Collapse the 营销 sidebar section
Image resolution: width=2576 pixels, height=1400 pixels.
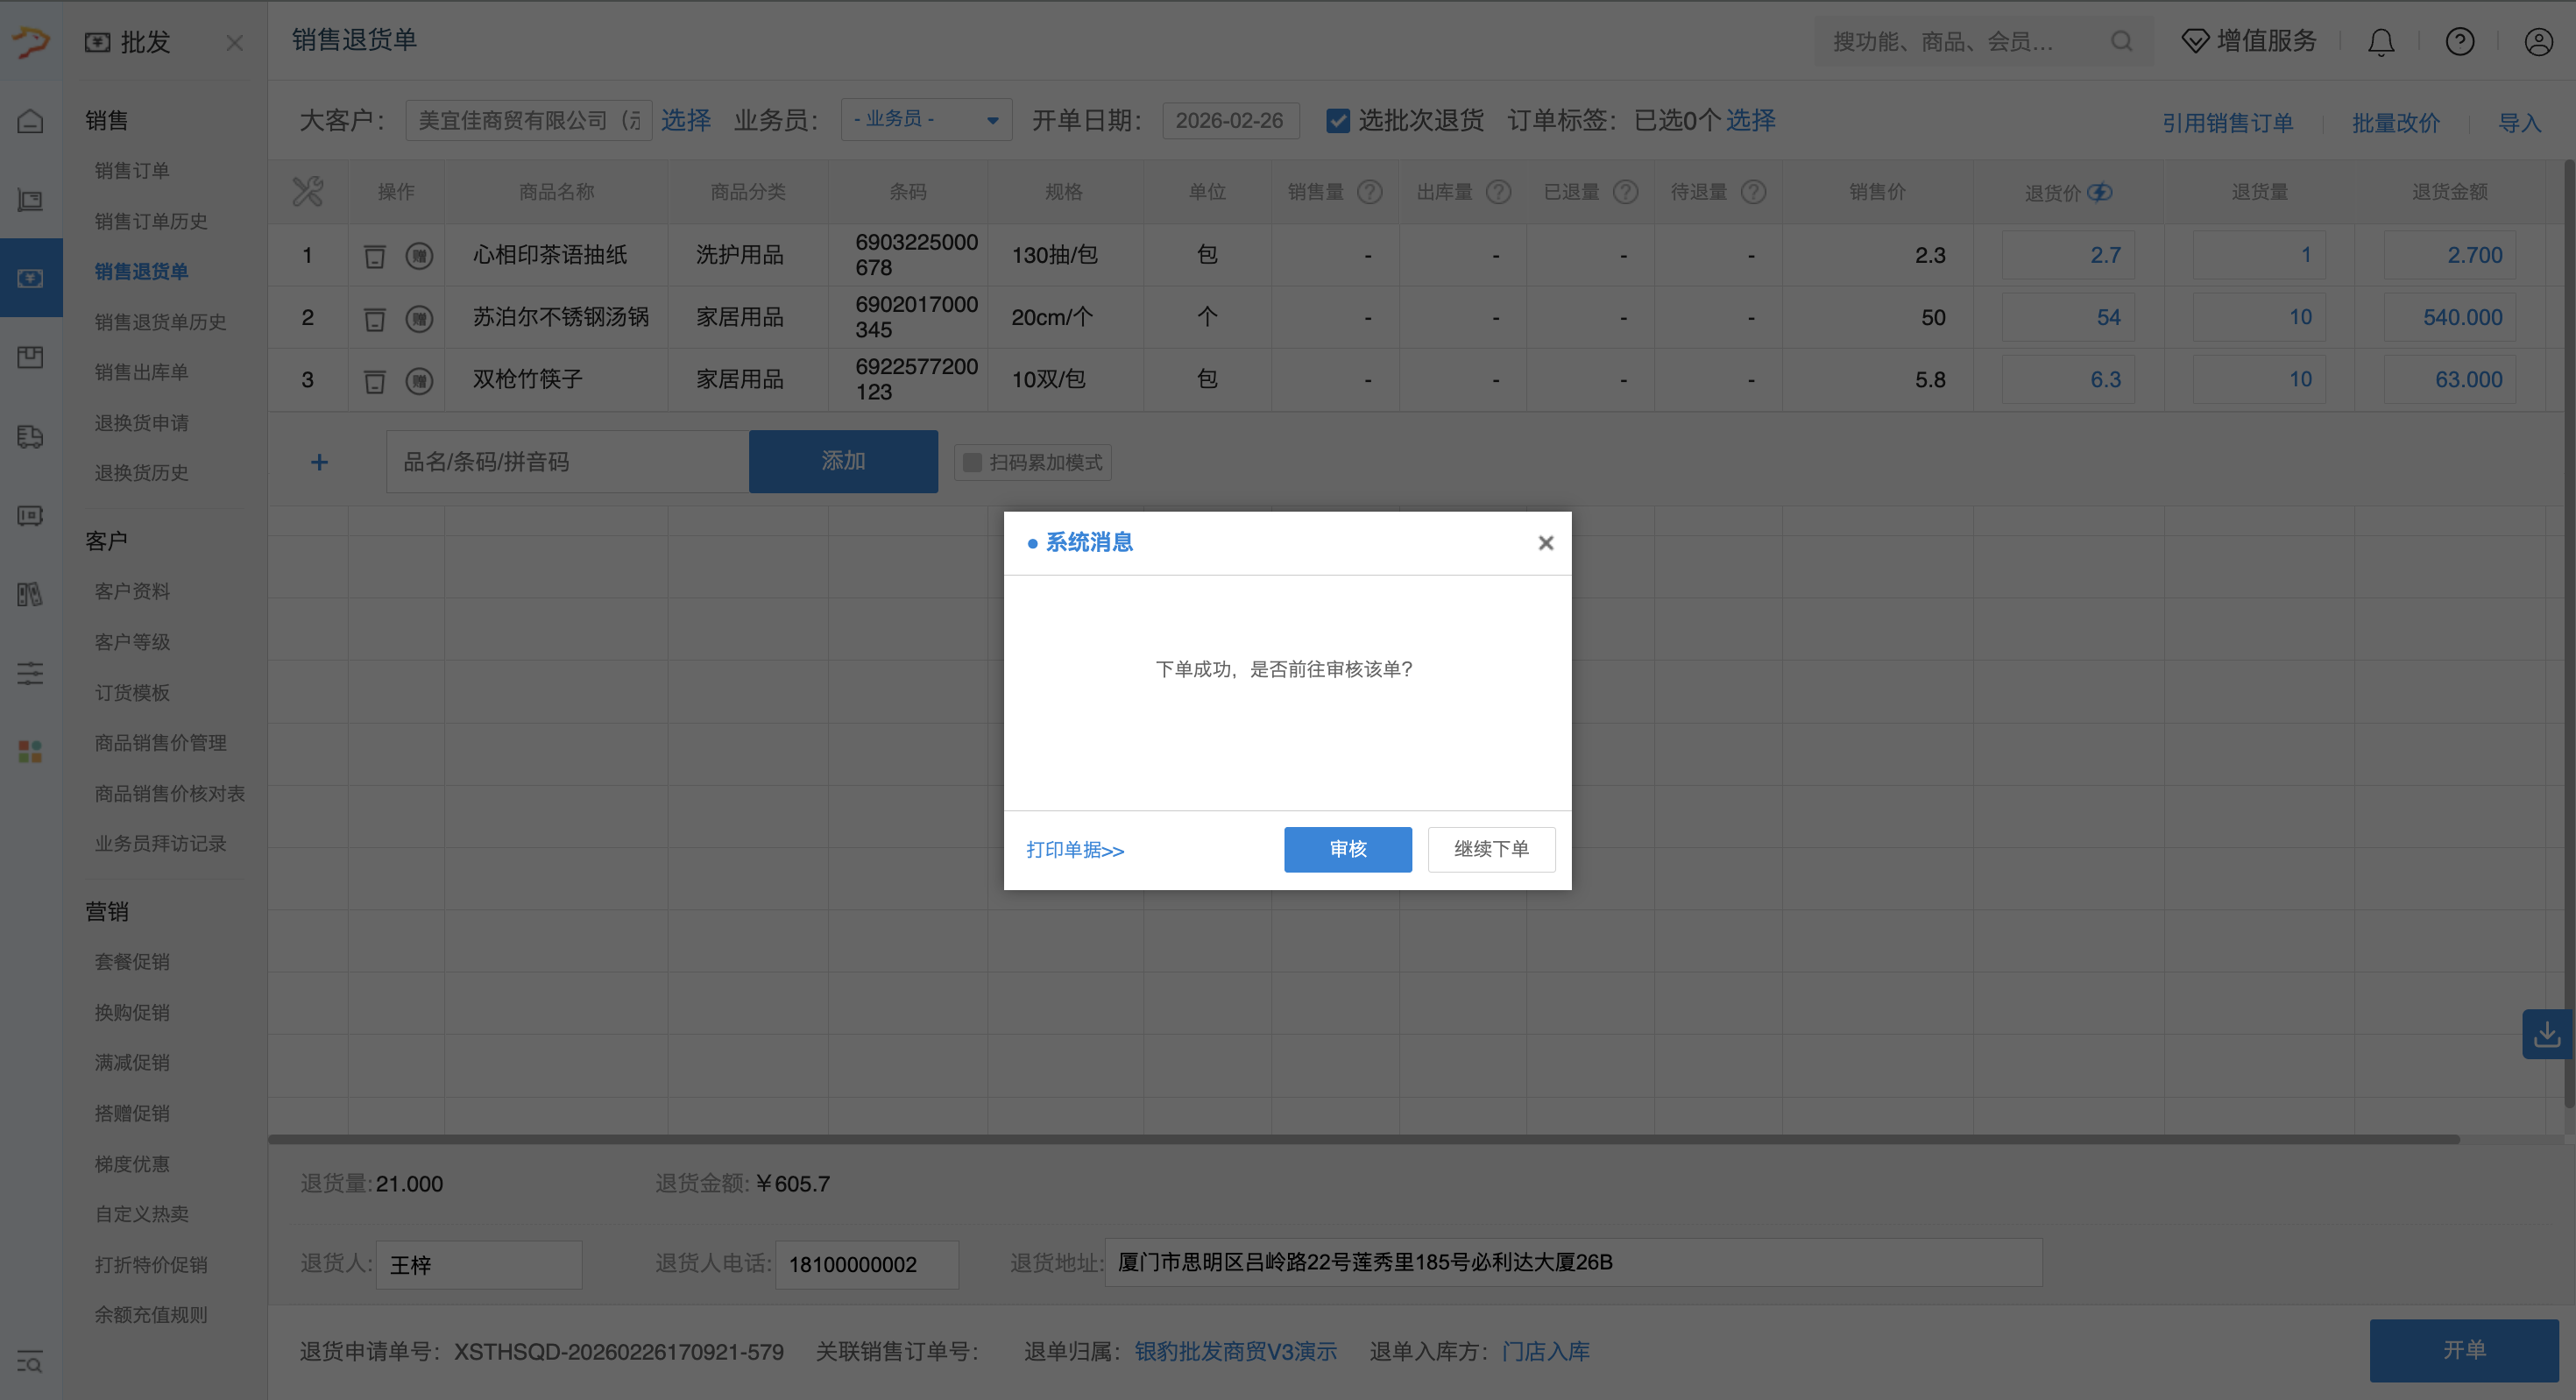(105, 911)
